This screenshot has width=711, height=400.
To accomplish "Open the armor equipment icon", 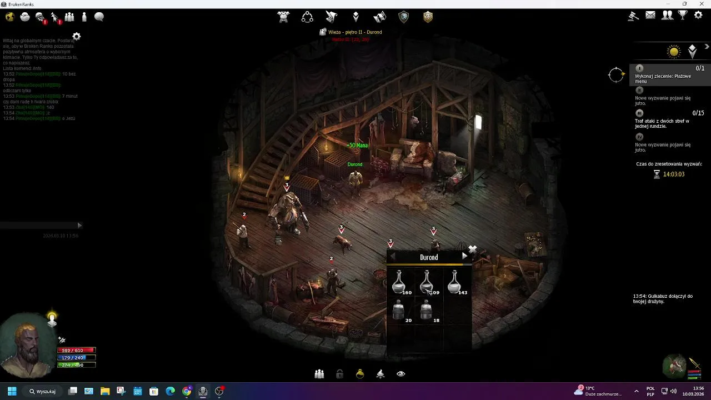I will click(284, 17).
